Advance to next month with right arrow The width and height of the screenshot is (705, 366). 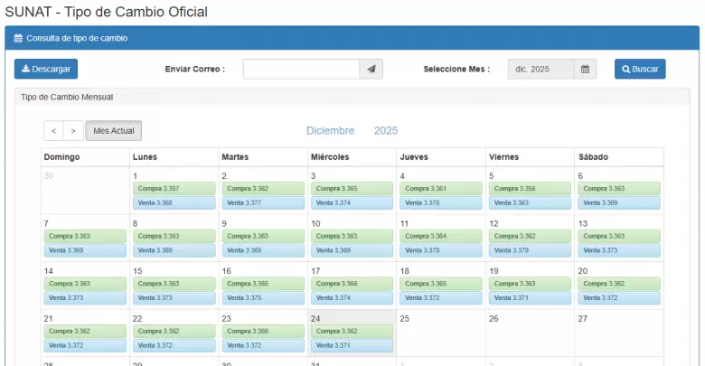(x=73, y=131)
